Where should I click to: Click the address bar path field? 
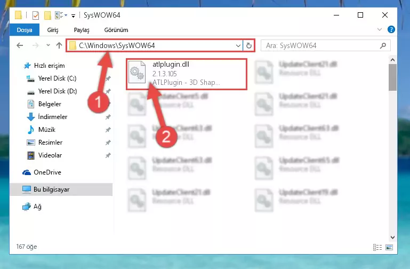pos(154,45)
